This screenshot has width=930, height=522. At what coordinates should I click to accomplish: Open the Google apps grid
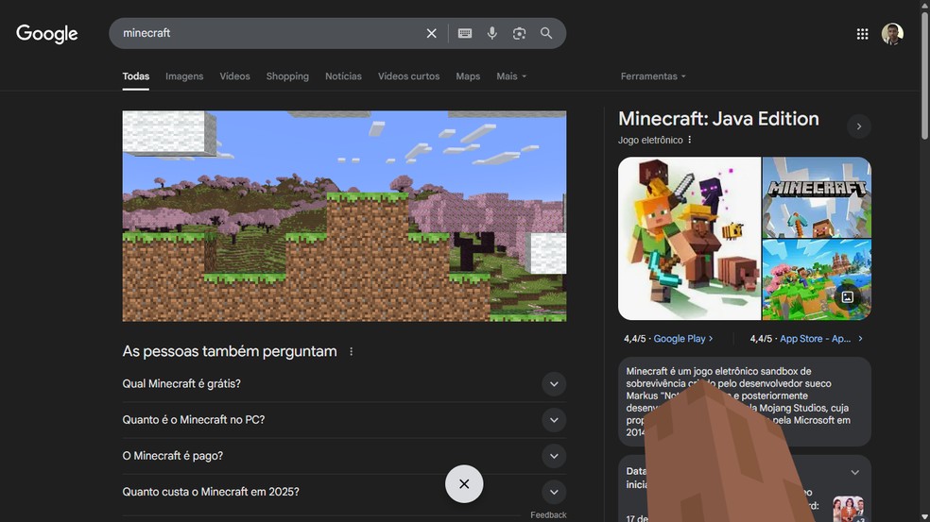pyautogui.click(x=862, y=34)
